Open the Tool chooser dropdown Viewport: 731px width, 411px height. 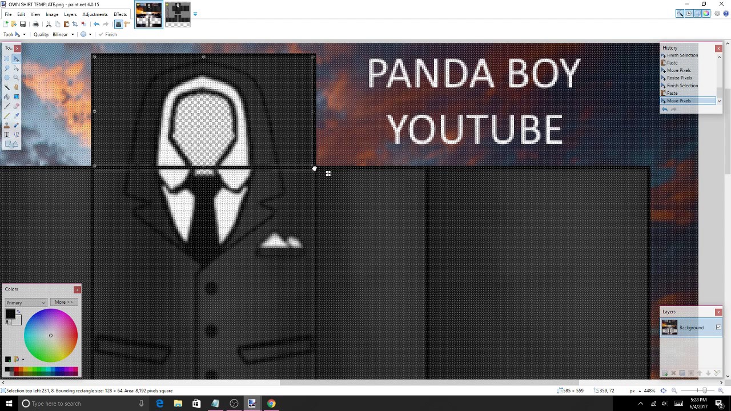[19, 34]
